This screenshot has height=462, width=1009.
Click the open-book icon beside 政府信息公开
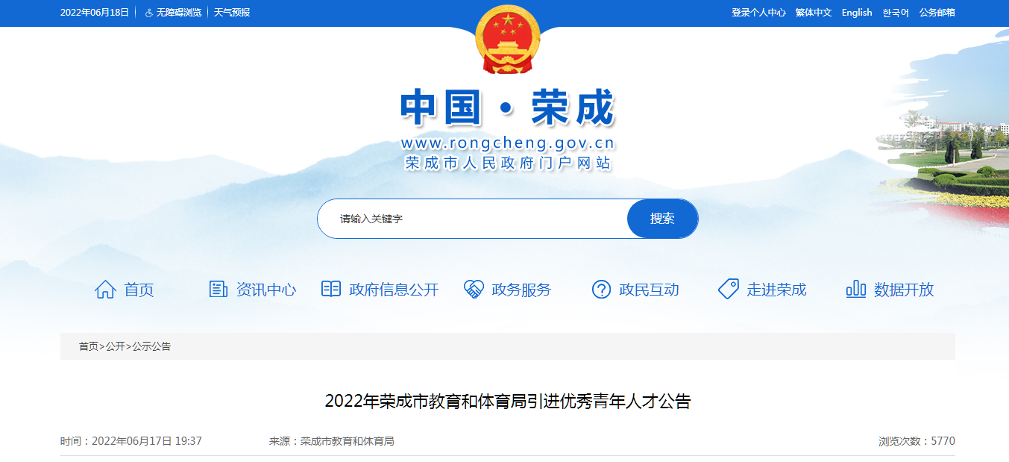pyautogui.click(x=331, y=289)
